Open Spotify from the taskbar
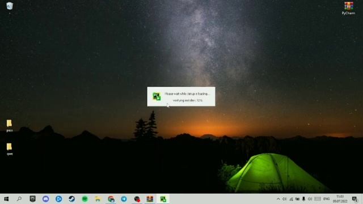 (85, 199)
